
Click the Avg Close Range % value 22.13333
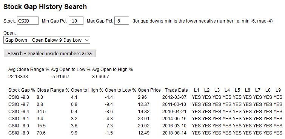(x=18, y=77)
